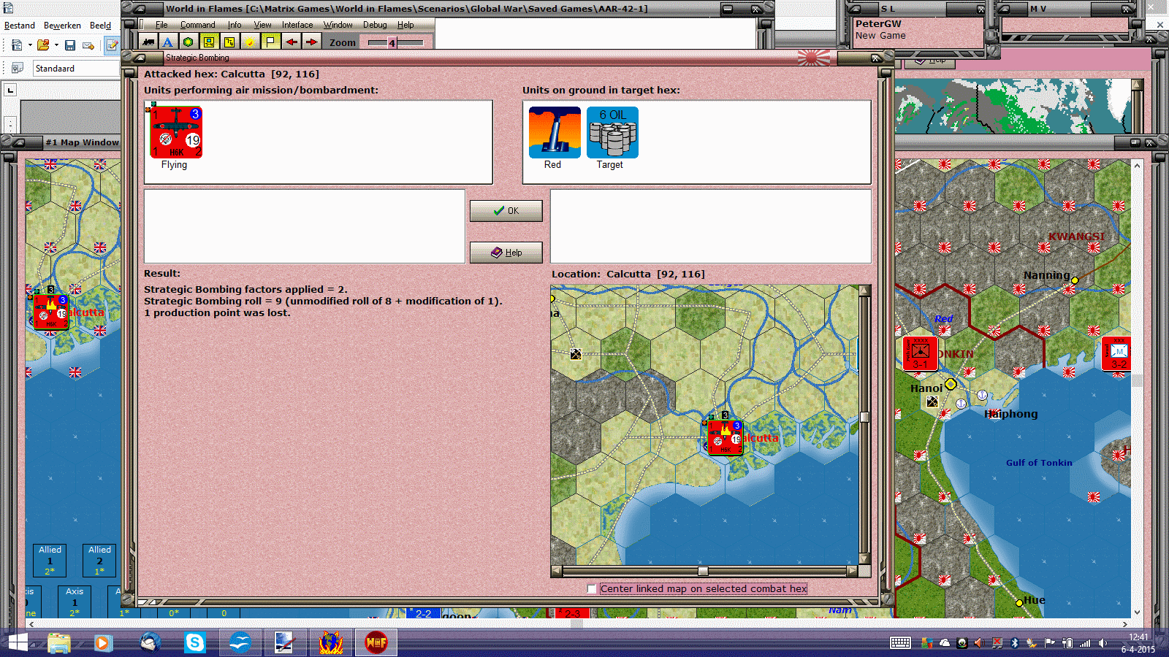Click the WiF red taskbar icon

coord(376,642)
